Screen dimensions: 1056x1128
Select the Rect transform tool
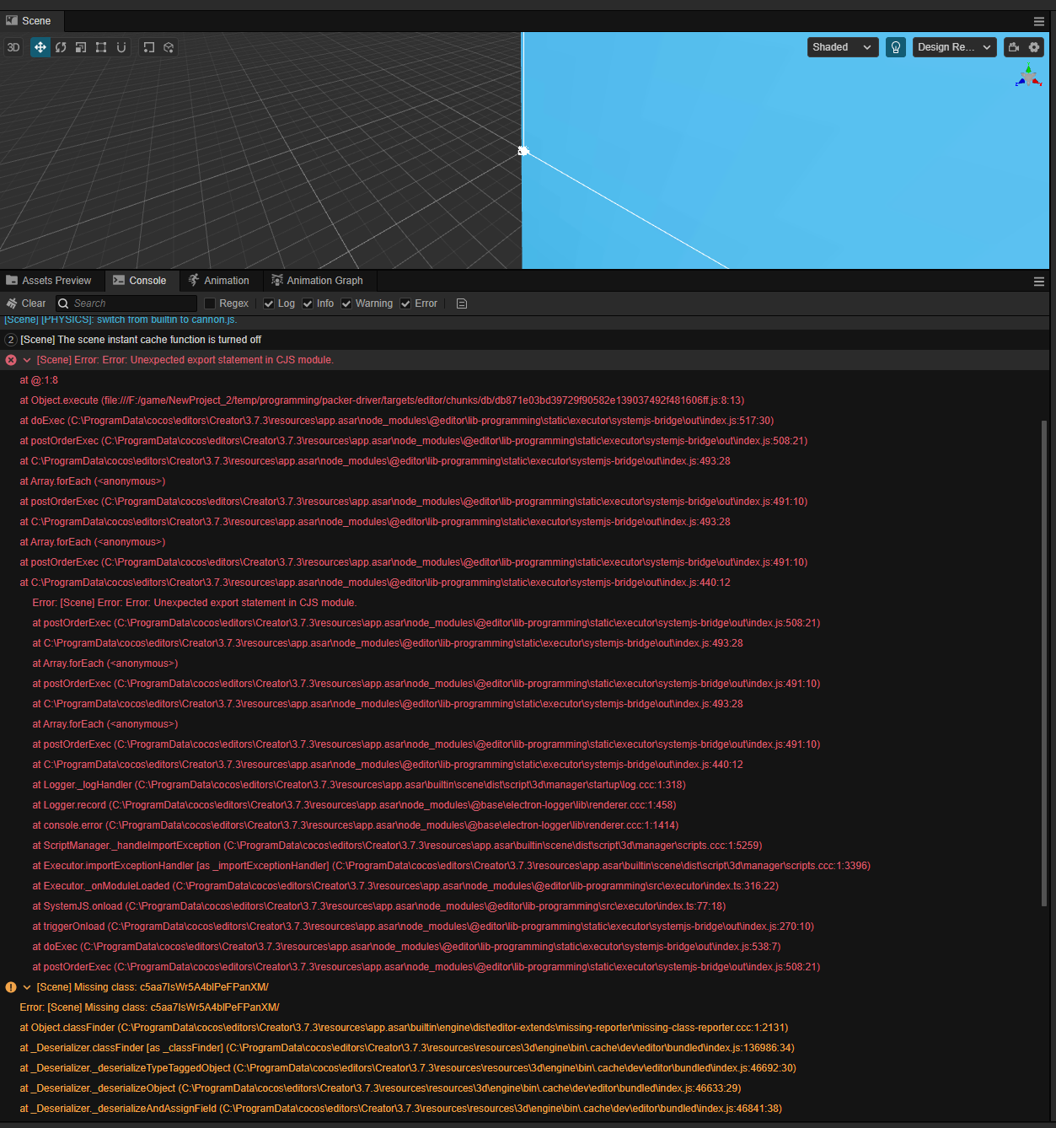click(101, 47)
